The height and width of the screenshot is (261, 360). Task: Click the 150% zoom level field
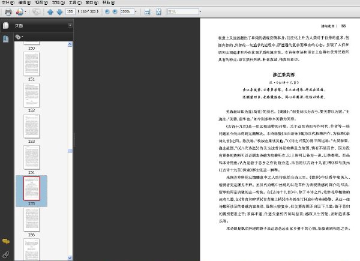127,11
